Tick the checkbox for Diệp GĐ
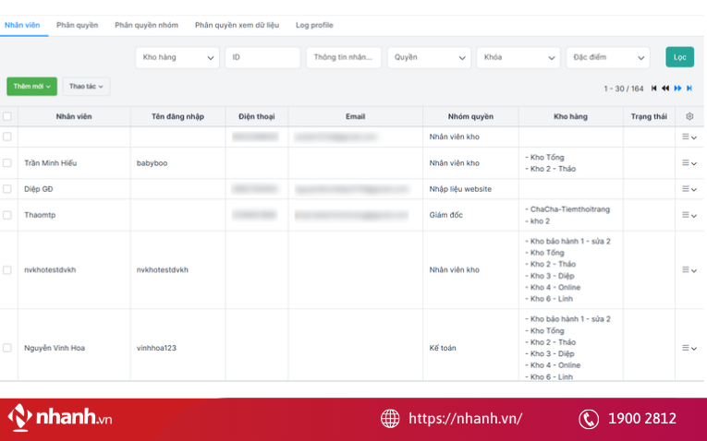This screenshot has width=707, height=441. click(7, 189)
